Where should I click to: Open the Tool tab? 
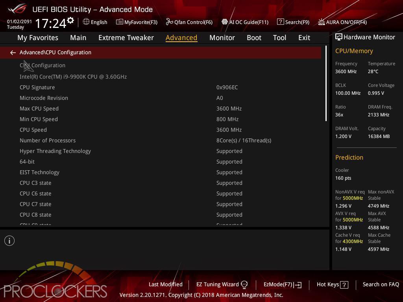click(x=280, y=38)
